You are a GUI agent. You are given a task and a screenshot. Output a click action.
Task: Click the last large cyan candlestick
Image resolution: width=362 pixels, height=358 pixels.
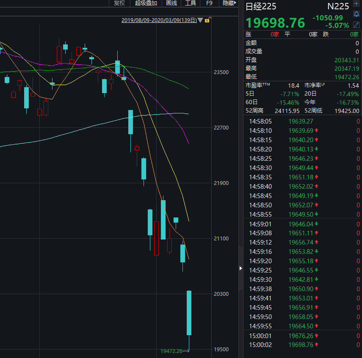pos(189,313)
